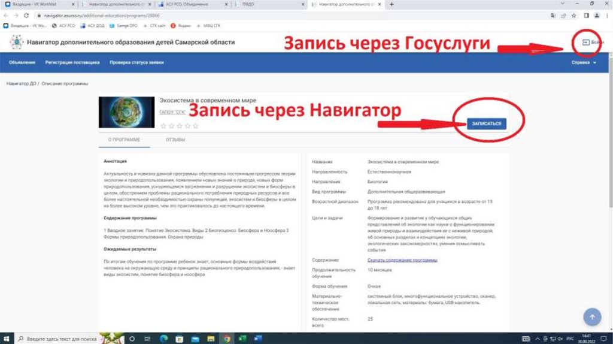
Task: Switch to the АСУ РСО. Объединение browser tab
Action: (x=192, y=4)
